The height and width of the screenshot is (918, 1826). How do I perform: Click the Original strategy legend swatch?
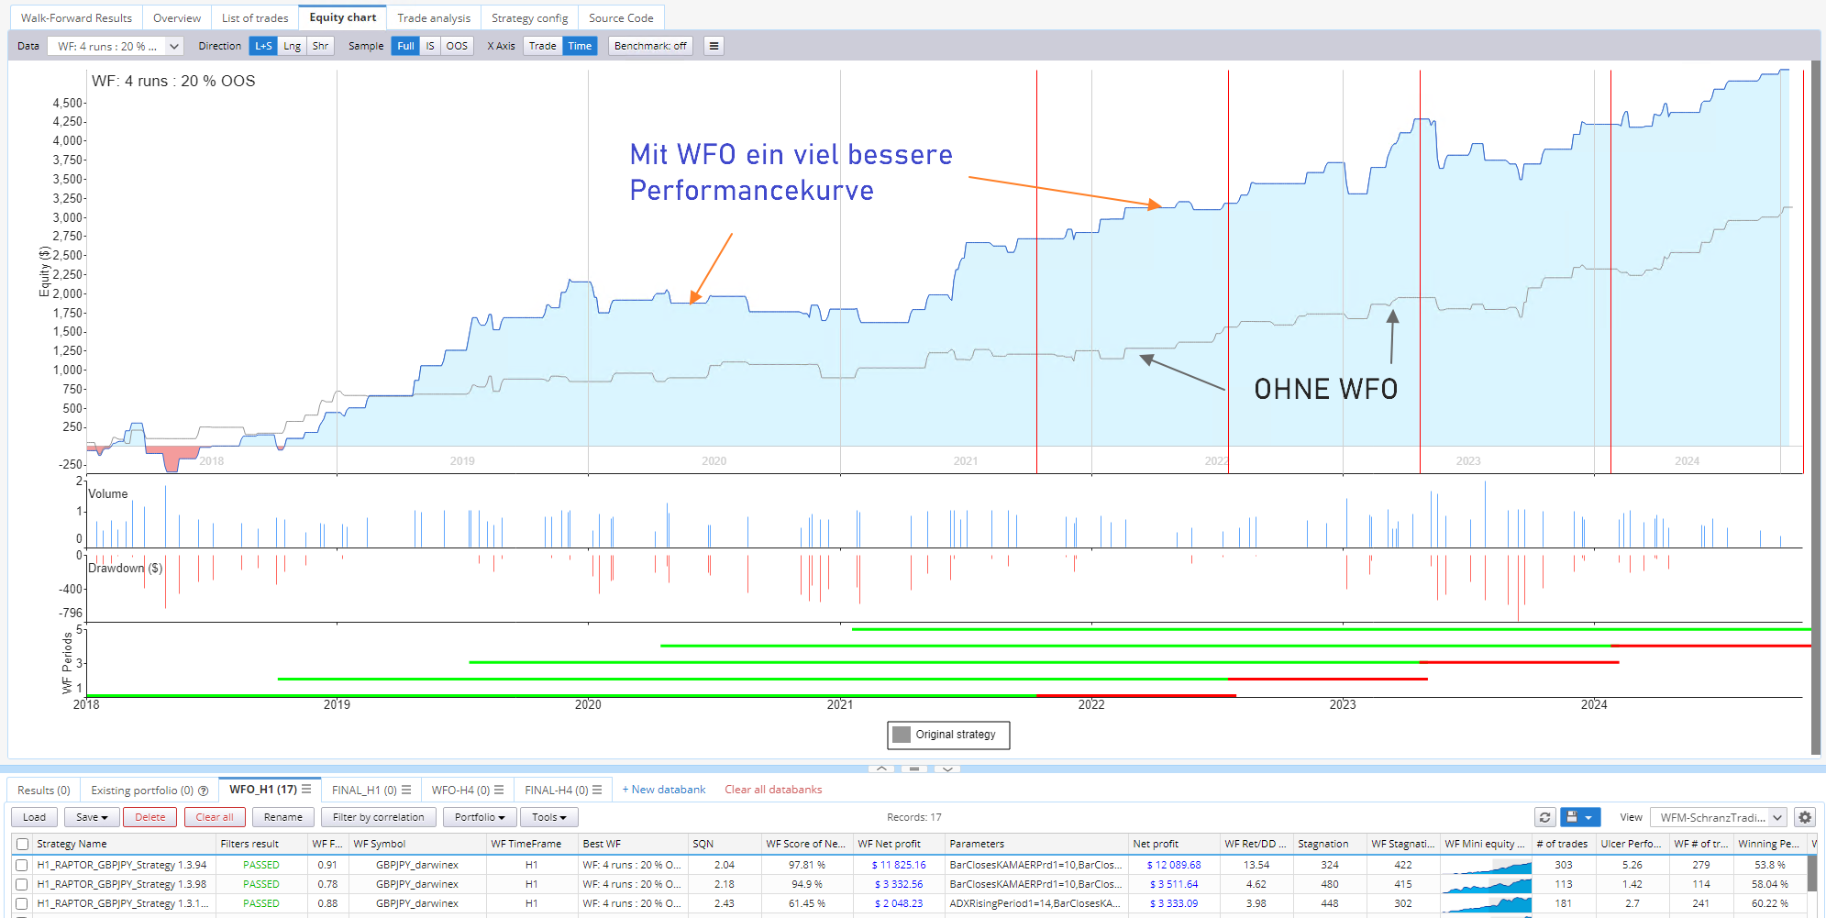click(902, 735)
